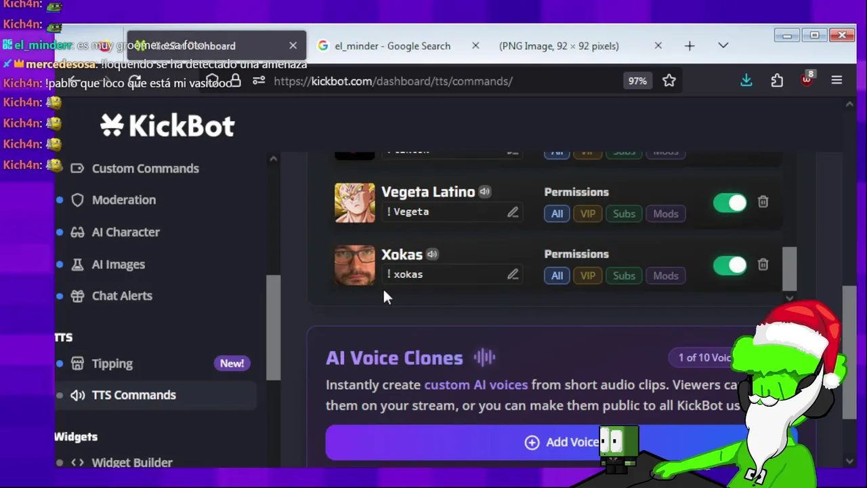Close the Dashboard browser tab

(293, 46)
